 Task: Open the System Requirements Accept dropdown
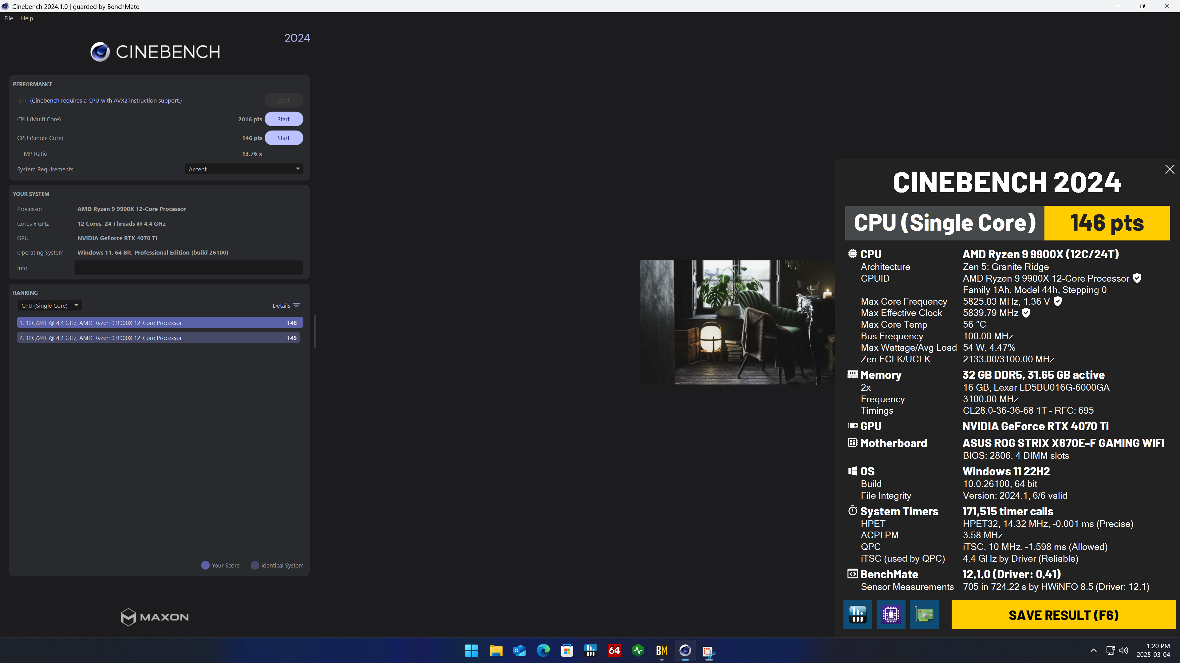point(244,169)
